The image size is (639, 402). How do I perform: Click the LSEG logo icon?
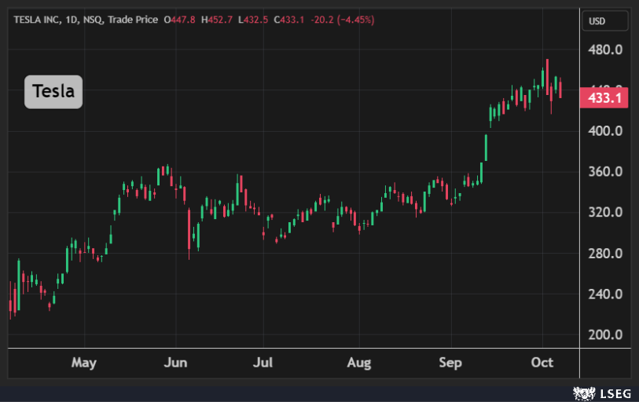pyautogui.click(x=582, y=391)
